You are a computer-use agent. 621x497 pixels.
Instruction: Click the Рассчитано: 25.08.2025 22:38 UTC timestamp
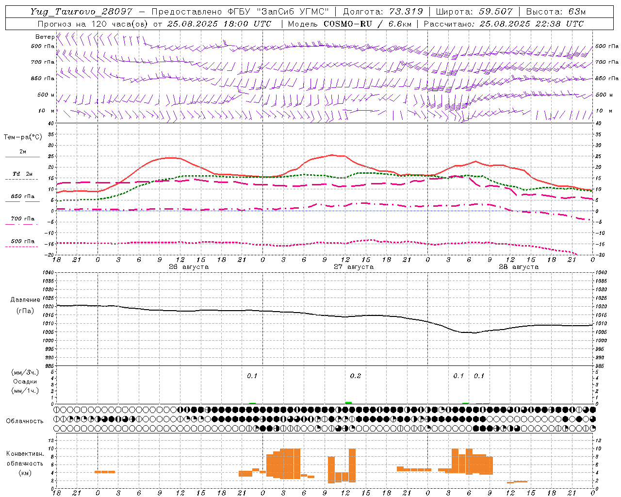(504, 24)
